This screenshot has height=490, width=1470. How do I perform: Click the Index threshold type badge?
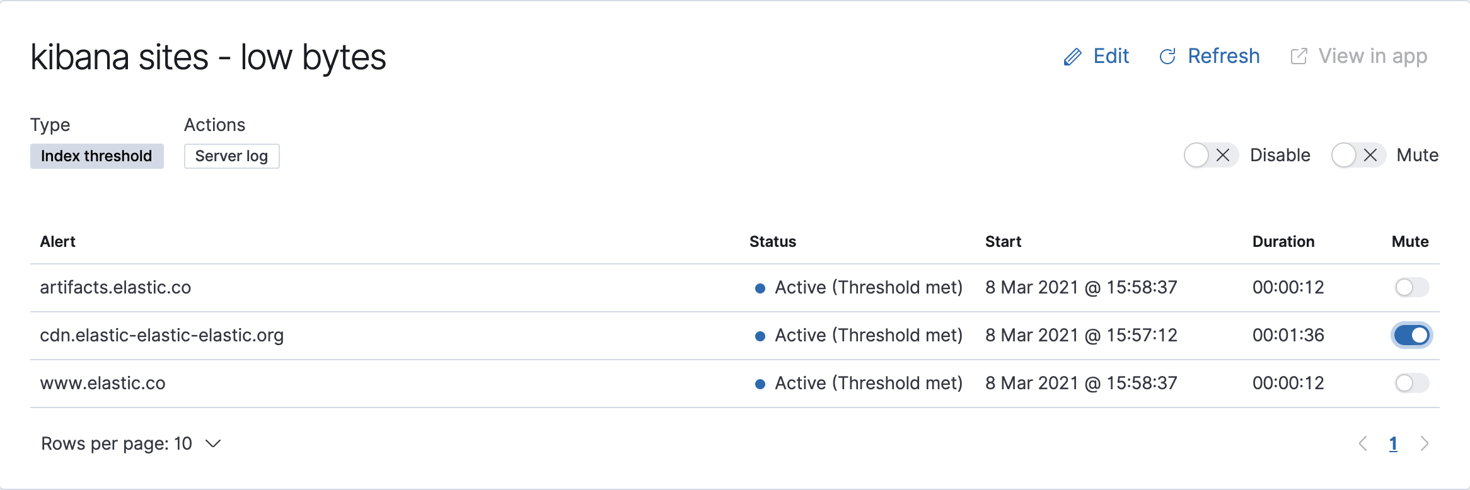click(x=96, y=156)
